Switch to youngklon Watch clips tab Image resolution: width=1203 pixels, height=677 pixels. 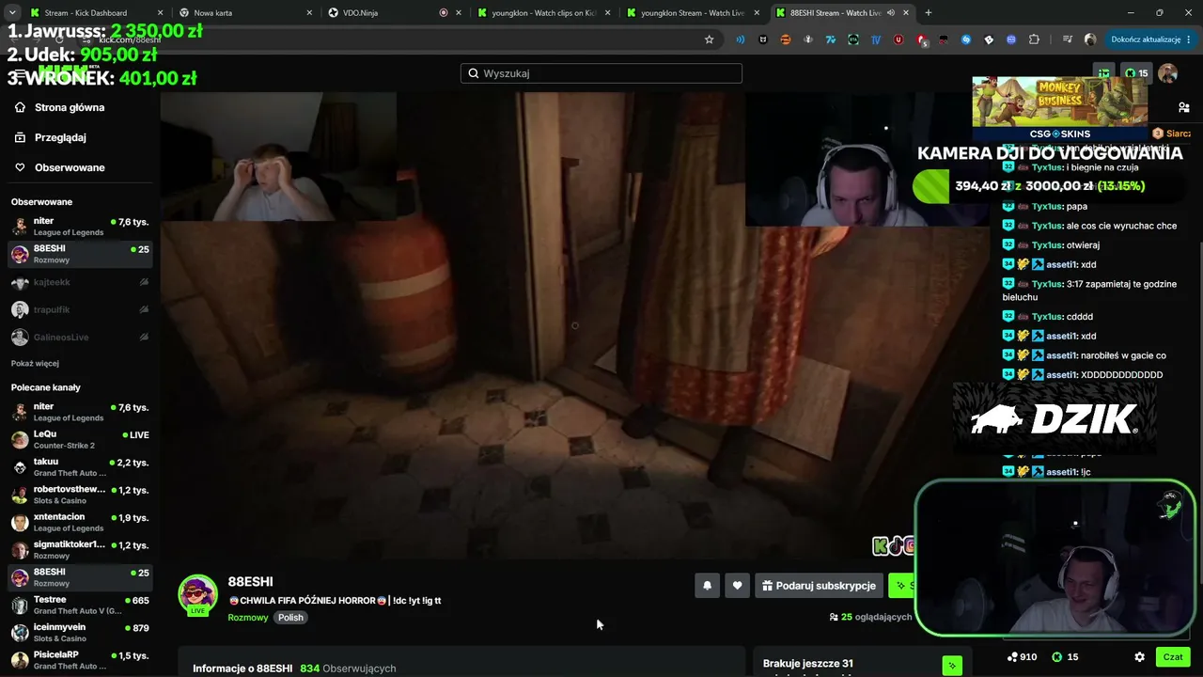(543, 12)
